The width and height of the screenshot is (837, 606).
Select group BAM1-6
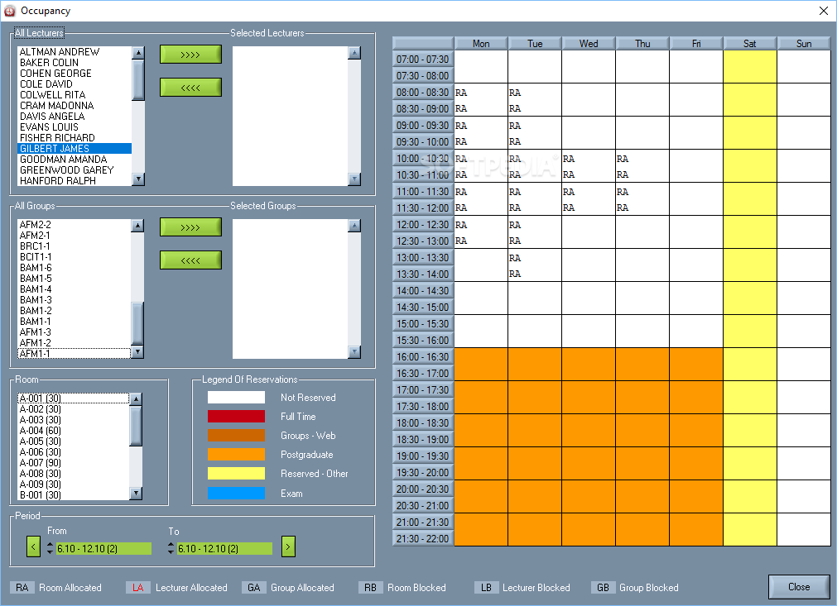[75, 268]
